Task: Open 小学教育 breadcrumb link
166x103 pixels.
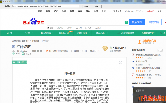Action: [x=35, y=41]
